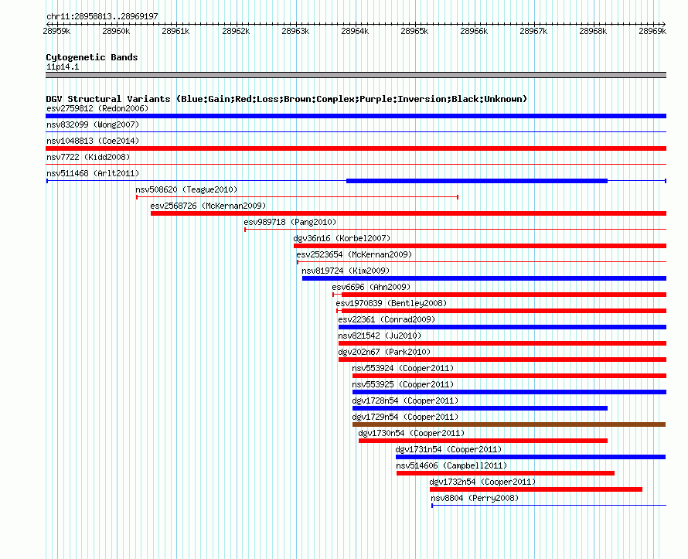The height and width of the screenshot is (559, 688).
Task: Open the esv6696 (Ahn2009) label
Action: tap(371, 287)
